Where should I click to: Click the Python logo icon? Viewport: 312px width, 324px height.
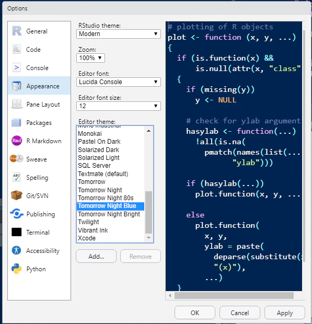point(17,269)
